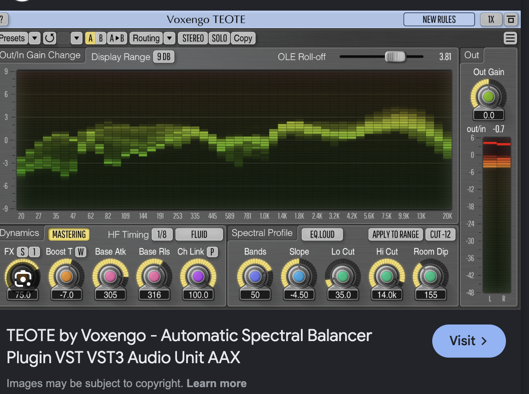
Task: Click the Bands blue knob
Action: tap(255, 276)
